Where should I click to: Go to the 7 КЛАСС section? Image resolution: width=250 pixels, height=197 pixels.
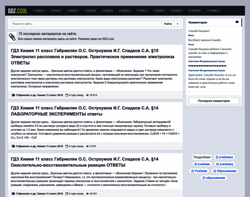tap(142, 11)
